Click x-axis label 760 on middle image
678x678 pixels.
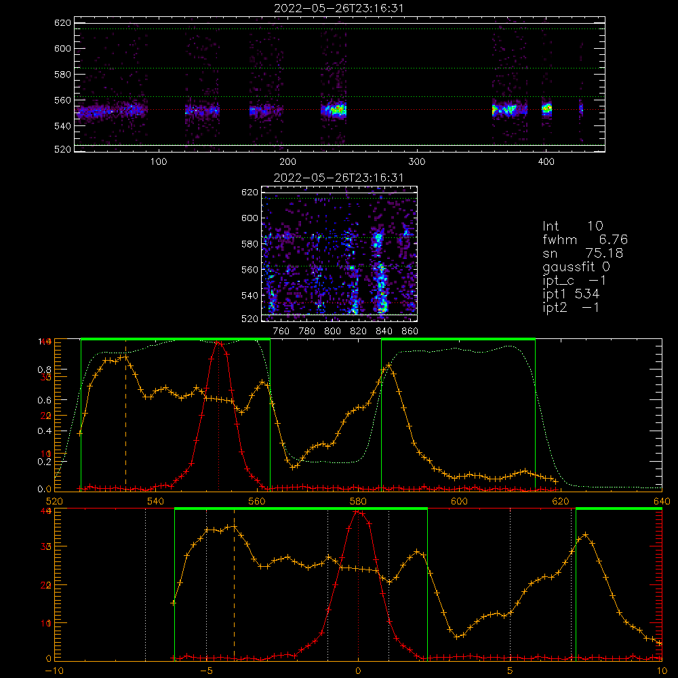[x=281, y=332]
